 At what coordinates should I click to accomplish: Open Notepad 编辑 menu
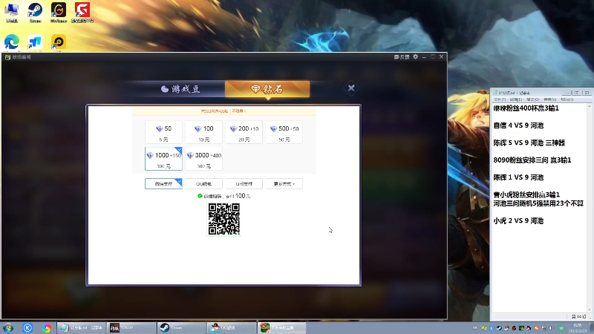[516, 99]
